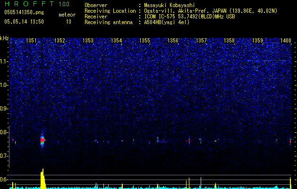The height and width of the screenshot is (189, 297).
Task: Click the 1359 time marker
Action: pyautogui.click(x=258, y=40)
